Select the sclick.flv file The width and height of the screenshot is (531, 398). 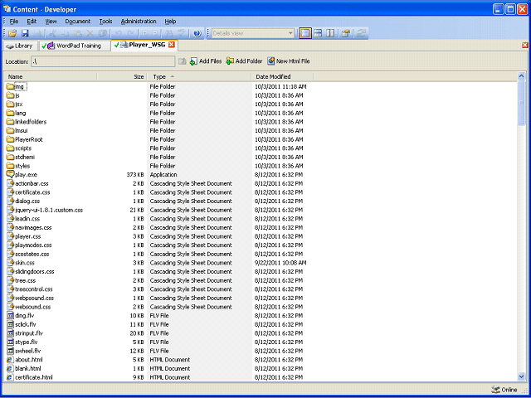pyautogui.click(x=26, y=324)
